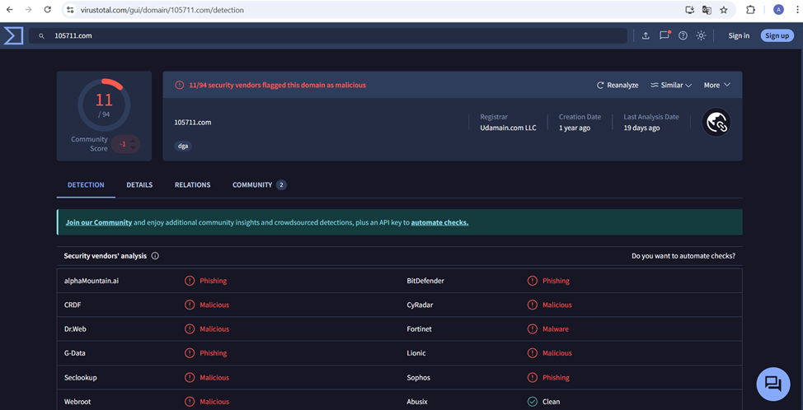The height and width of the screenshot is (410, 803).
Task: Open the automate checks link
Action: [439, 223]
